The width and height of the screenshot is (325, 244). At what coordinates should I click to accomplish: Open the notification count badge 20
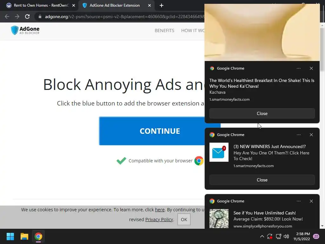(316, 236)
